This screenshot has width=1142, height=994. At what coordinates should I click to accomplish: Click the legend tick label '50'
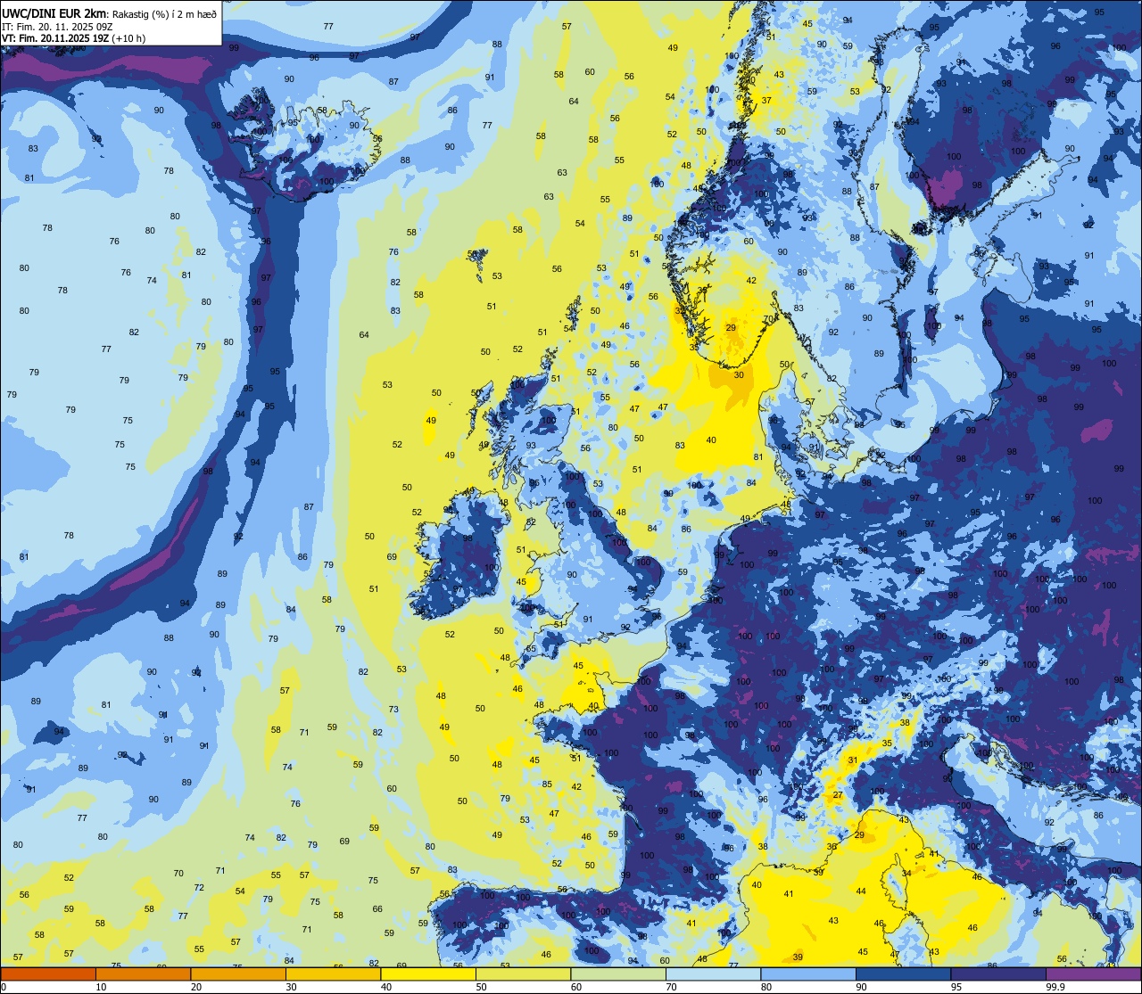click(481, 987)
